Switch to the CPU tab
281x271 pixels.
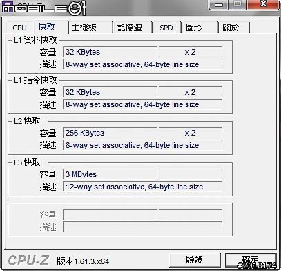(19, 28)
